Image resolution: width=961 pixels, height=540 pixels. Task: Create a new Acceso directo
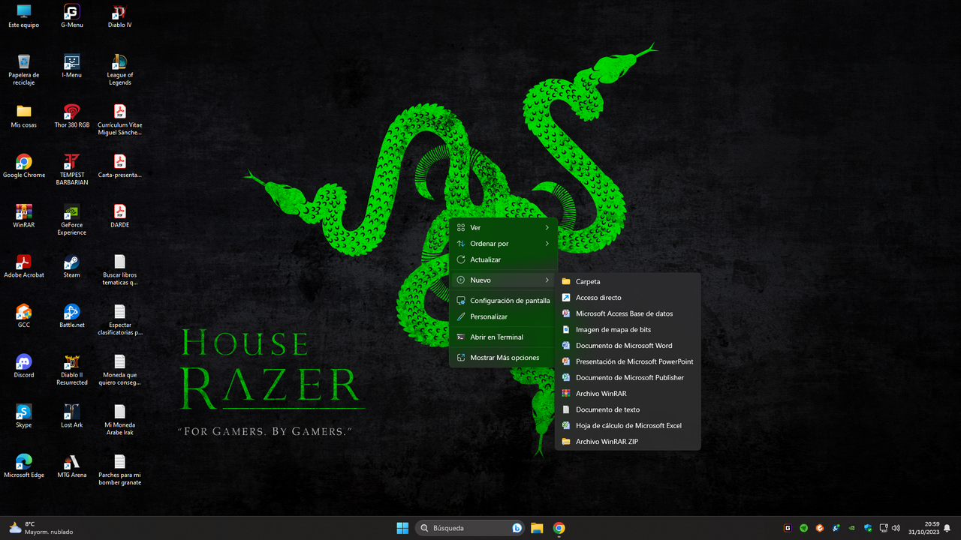pyautogui.click(x=628, y=298)
